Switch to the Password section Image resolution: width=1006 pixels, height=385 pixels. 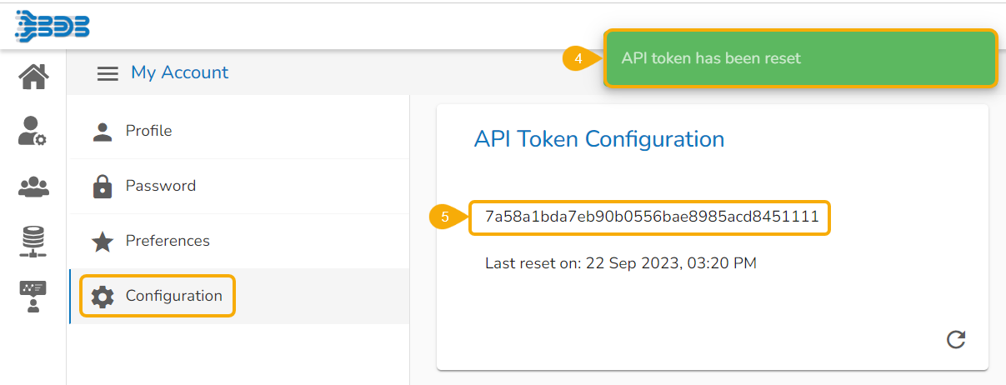tap(160, 186)
